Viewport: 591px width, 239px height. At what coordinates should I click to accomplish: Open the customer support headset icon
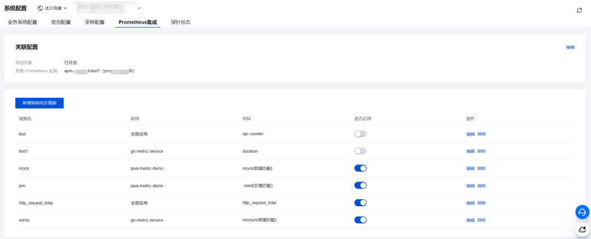(x=582, y=212)
